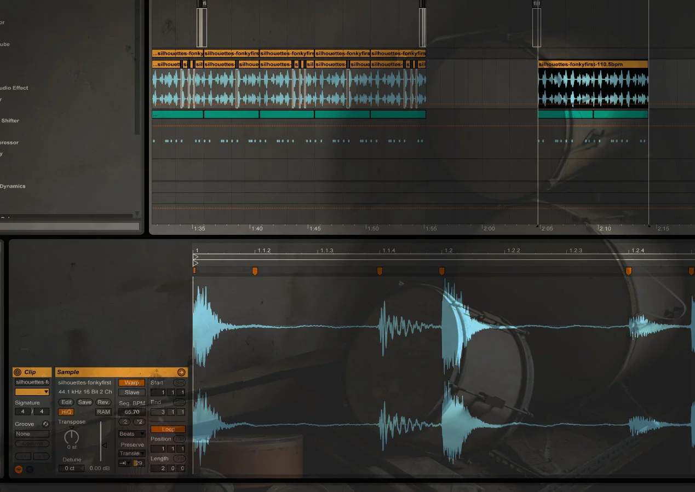This screenshot has width=695, height=492.
Task: Click the 1.2.2 label in sample ruler
Action: (513, 251)
